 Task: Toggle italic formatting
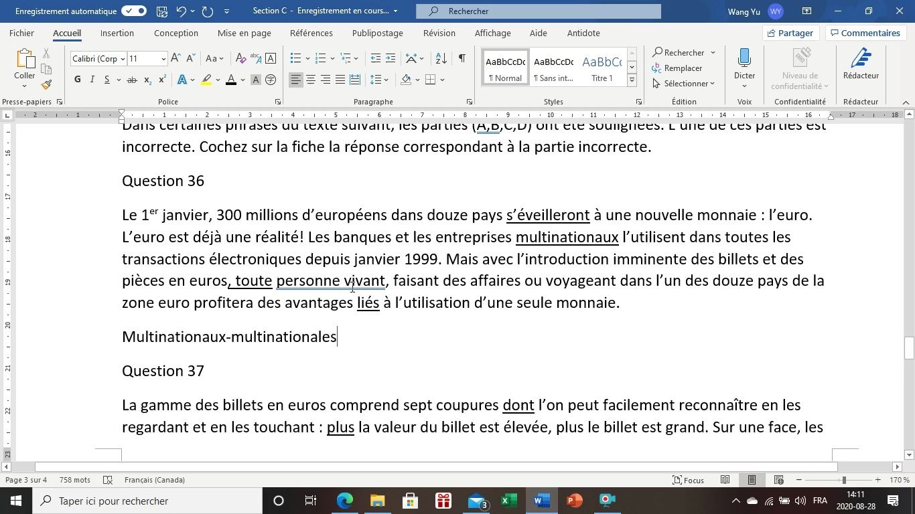tap(92, 80)
